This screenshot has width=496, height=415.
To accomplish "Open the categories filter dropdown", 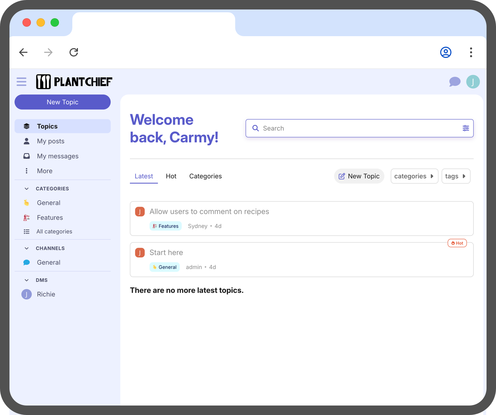I will (414, 176).
